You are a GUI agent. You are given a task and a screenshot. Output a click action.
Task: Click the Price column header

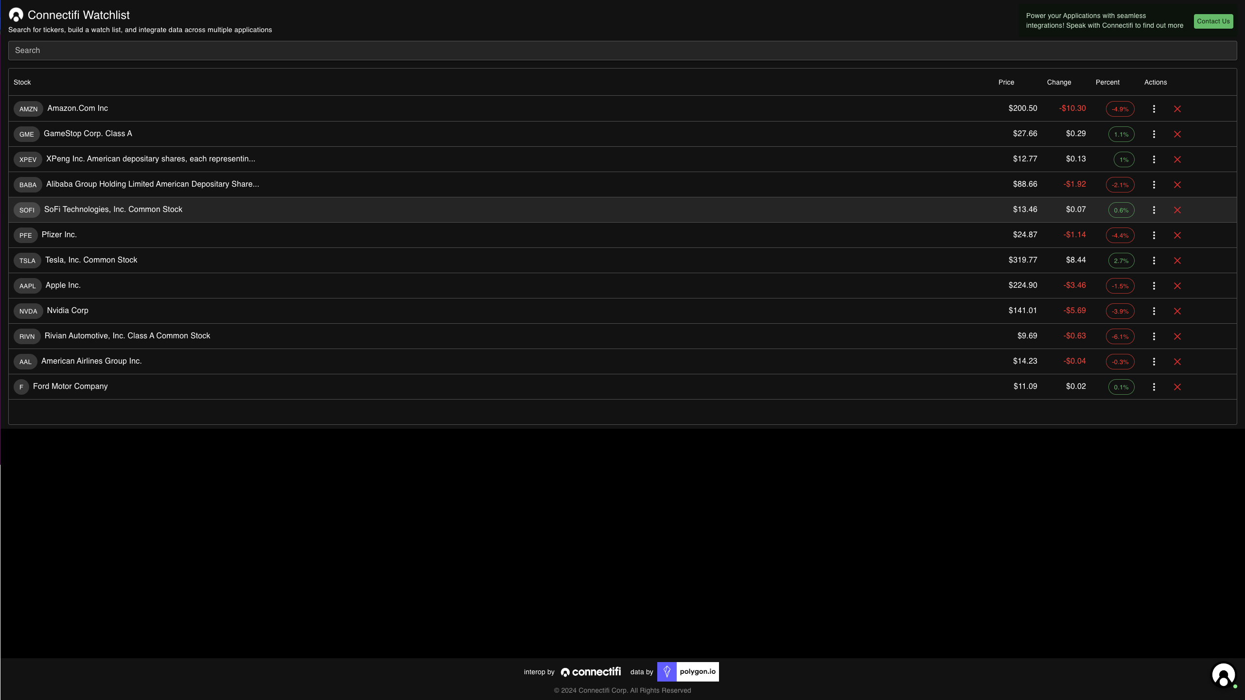[x=1006, y=82]
